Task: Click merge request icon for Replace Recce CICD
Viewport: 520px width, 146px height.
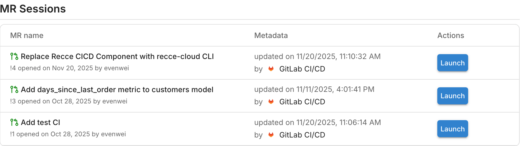Action: (x=14, y=56)
